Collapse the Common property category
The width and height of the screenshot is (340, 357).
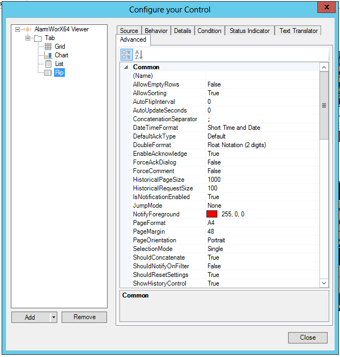(x=126, y=67)
